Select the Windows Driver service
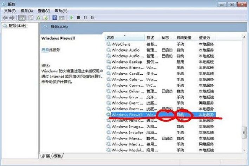This screenshot has width=249, height=166. tap(160, 91)
